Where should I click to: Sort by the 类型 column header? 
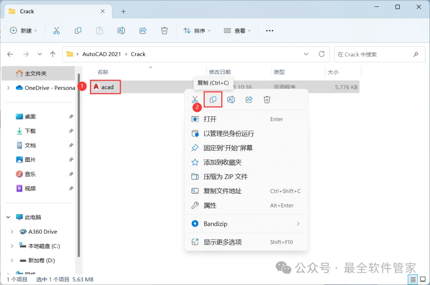point(279,72)
